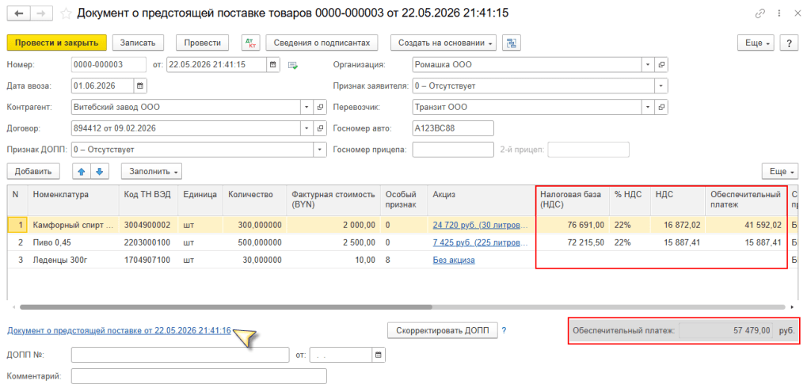
Task: Click Госномер авто field A123BC88
Action: click(453, 128)
